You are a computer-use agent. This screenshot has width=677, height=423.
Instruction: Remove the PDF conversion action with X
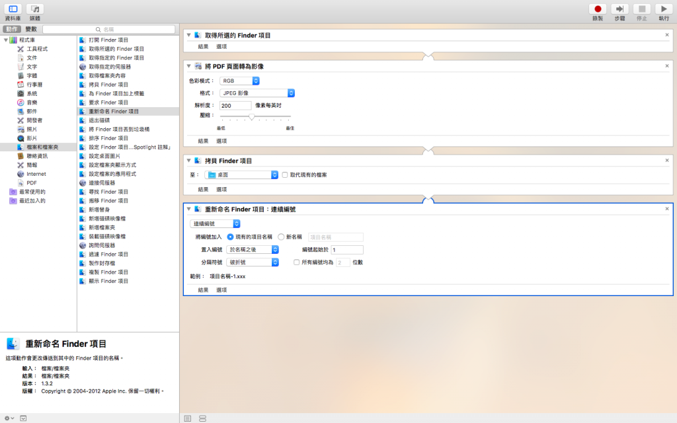(667, 66)
